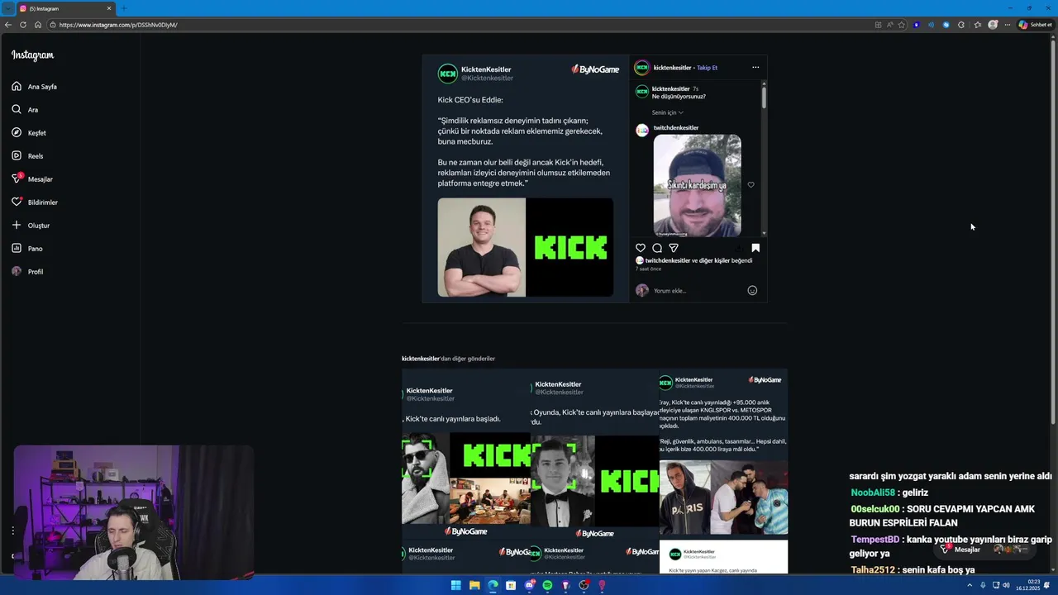Open Mesajlar in the left sidebar
This screenshot has height=595, width=1058.
[x=32, y=179]
